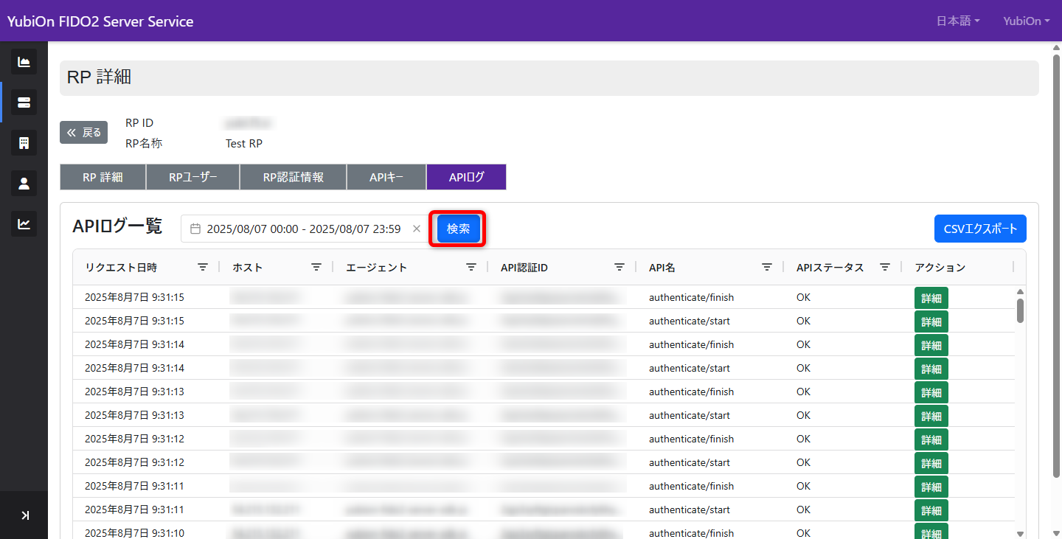The height and width of the screenshot is (539, 1062).
Task: Open 詳細 for 9:31:13 authenticate/start row
Action: pos(931,417)
